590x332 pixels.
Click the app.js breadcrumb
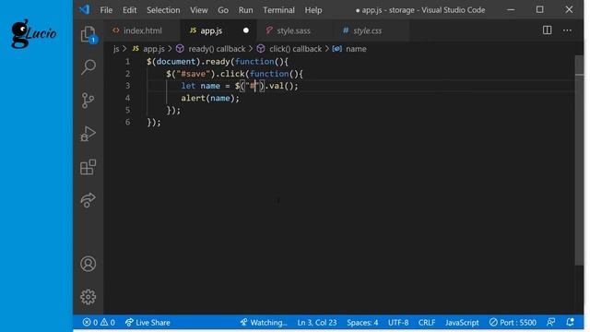tap(154, 49)
